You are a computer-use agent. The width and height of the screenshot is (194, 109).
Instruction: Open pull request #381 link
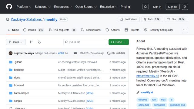click(61, 53)
